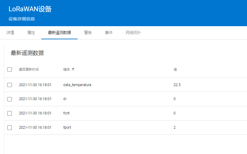The width and height of the screenshot is (247, 154).
Task: Toggle the select-all checkbox in table header
Action: click(x=10, y=69)
